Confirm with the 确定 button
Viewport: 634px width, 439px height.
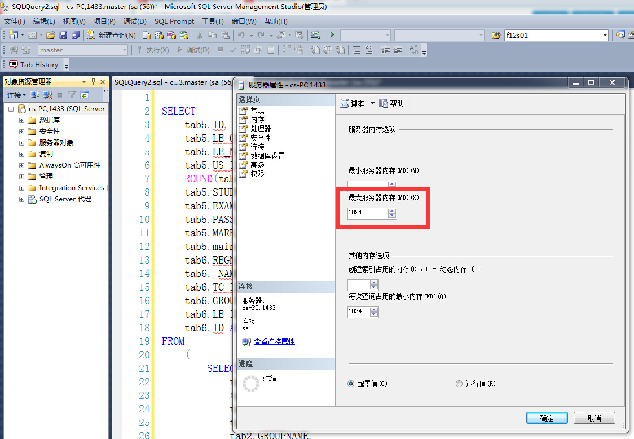click(547, 418)
